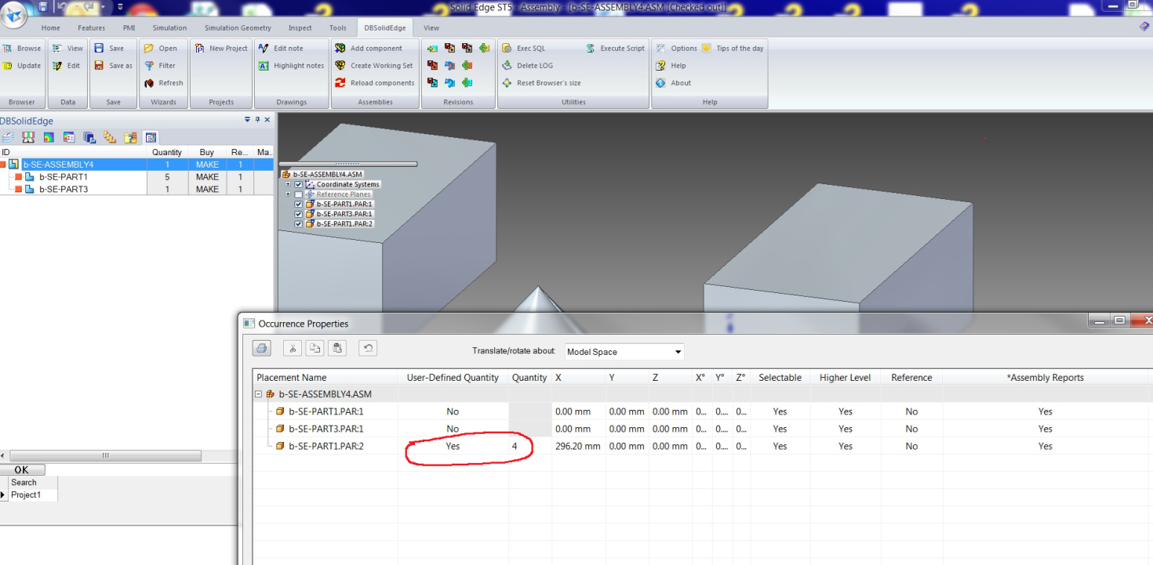Image resolution: width=1153 pixels, height=565 pixels.
Task: Click Refresh in the Wizards group
Action: 164,83
